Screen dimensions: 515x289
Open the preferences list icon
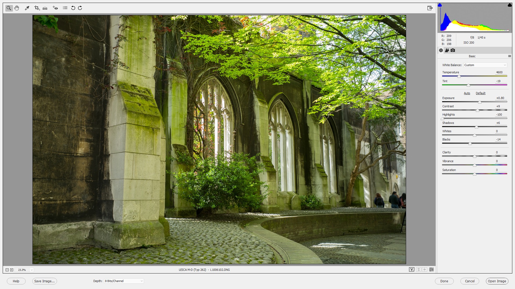pyautogui.click(x=65, y=8)
